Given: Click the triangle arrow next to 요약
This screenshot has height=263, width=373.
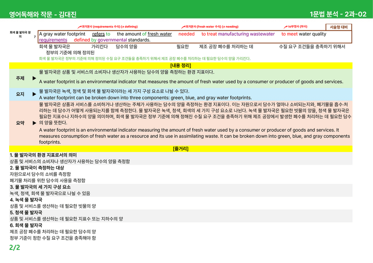Looking at the screenshot, I should pos(34,123).
